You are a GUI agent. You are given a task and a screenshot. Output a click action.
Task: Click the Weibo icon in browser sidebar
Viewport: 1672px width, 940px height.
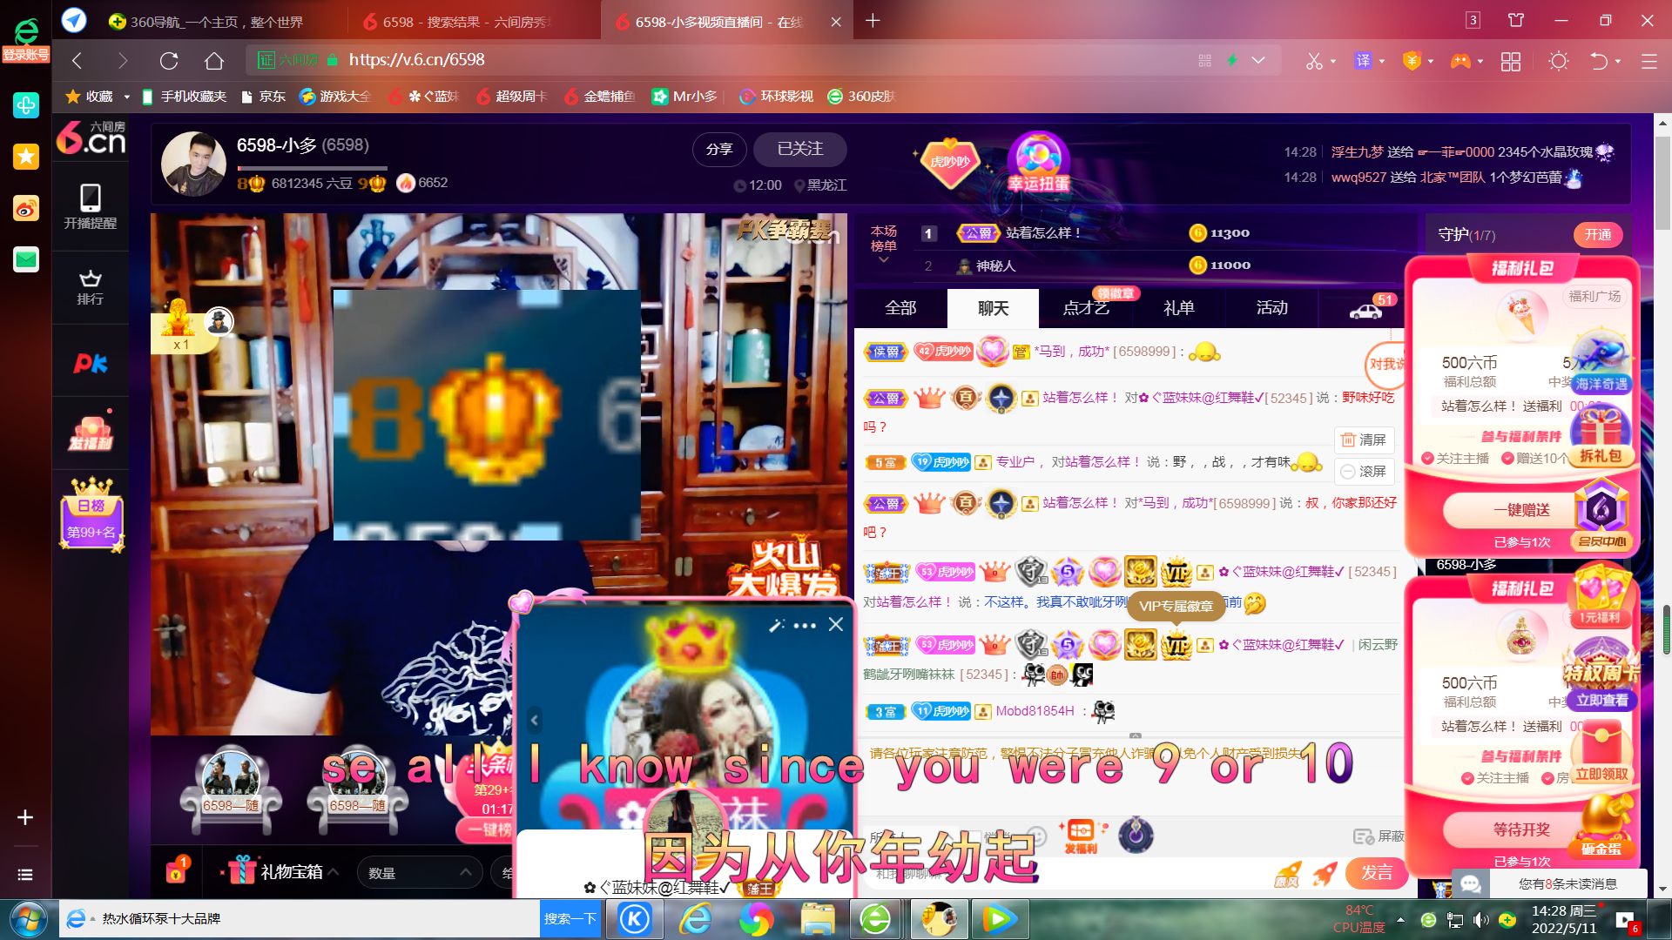(x=26, y=208)
